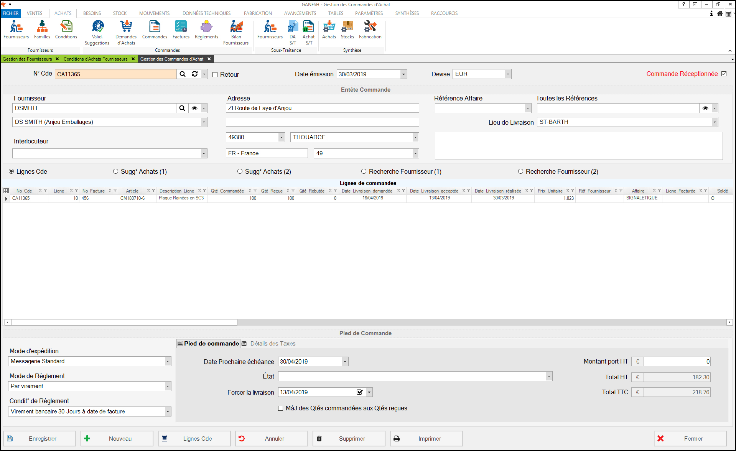Click the Enregistrer button
The width and height of the screenshot is (736, 451).
pyautogui.click(x=40, y=439)
